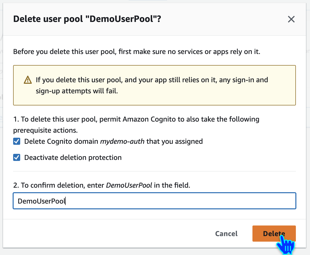Click the divider line above step 2
This screenshot has height=255, width=310.
click(154, 171)
